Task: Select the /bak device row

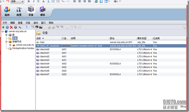Action: [x=111, y=42]
